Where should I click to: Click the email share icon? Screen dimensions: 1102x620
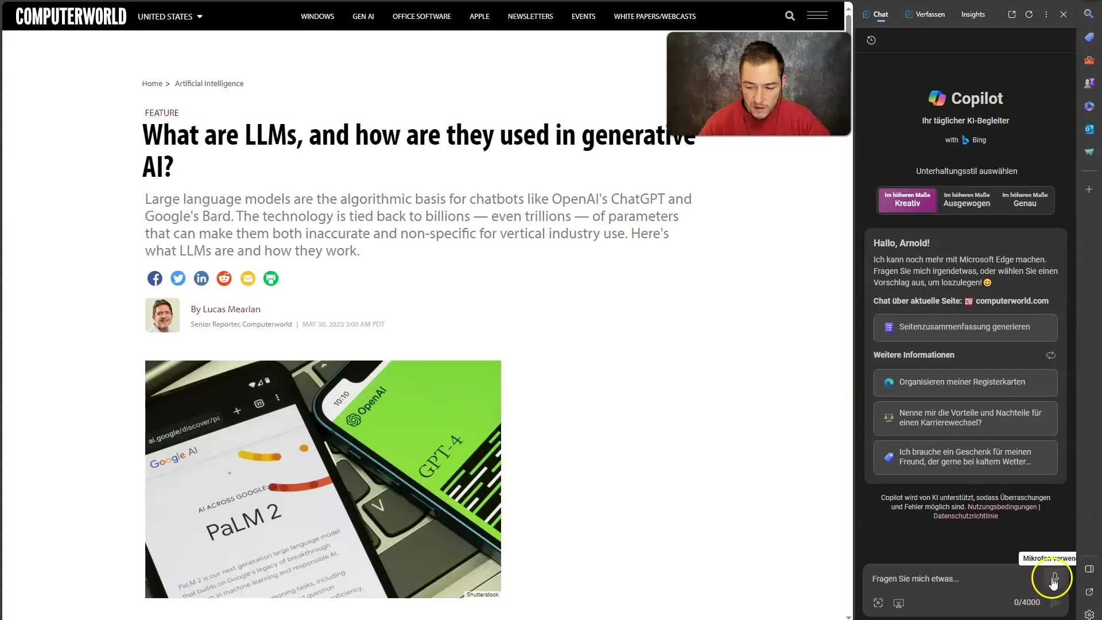point(247,278)
